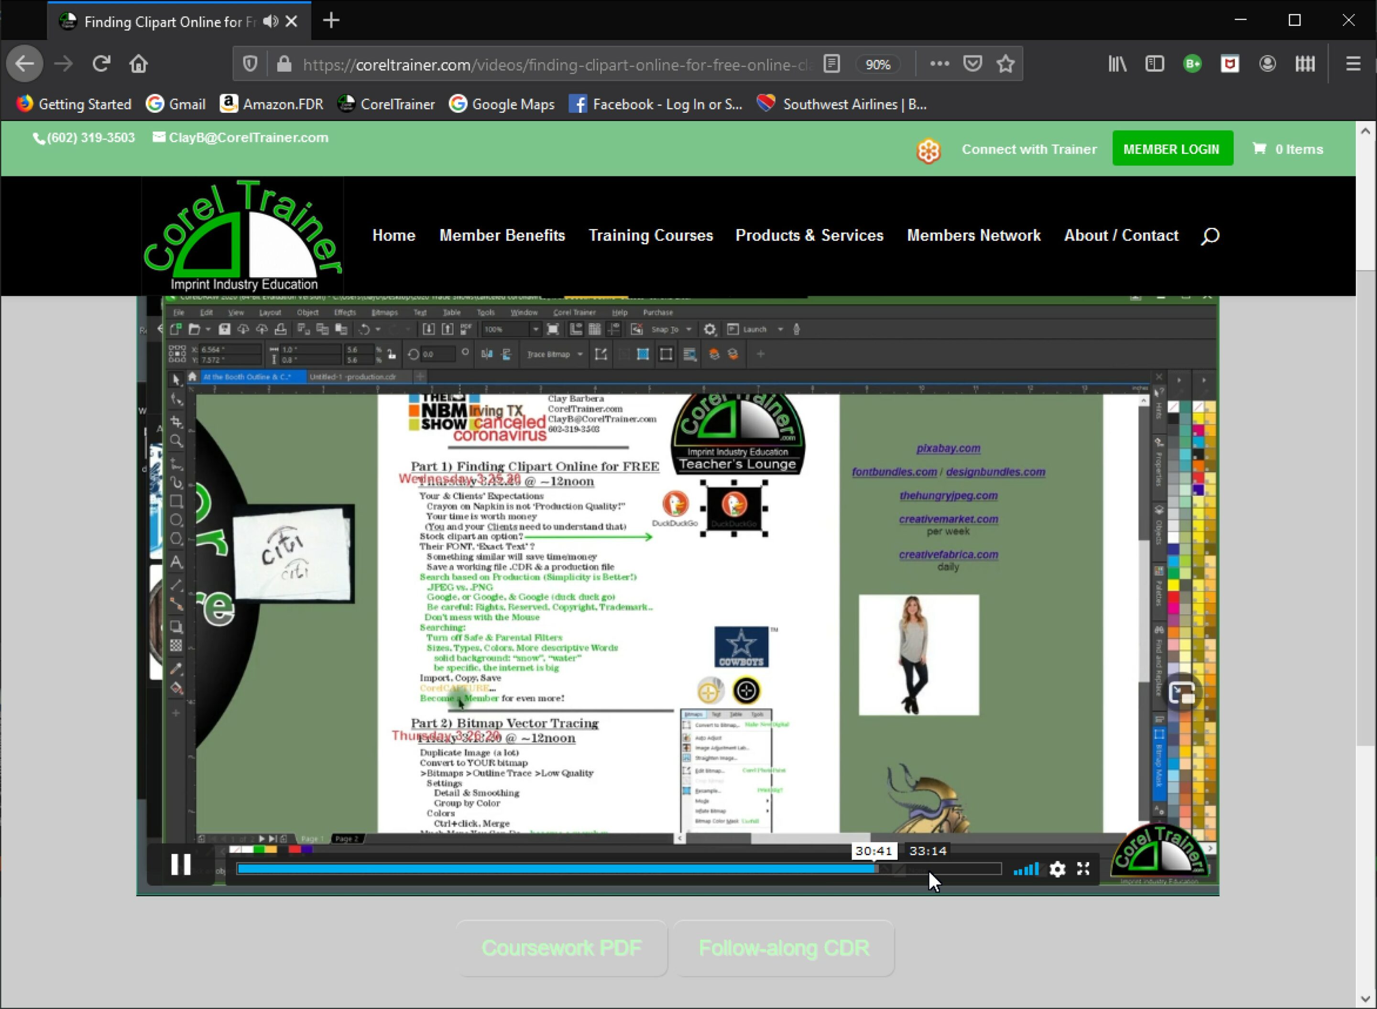The image size is (1377, 1009).
Task: Click the site search magnifier icon
Action: [x=1210, y=236]
